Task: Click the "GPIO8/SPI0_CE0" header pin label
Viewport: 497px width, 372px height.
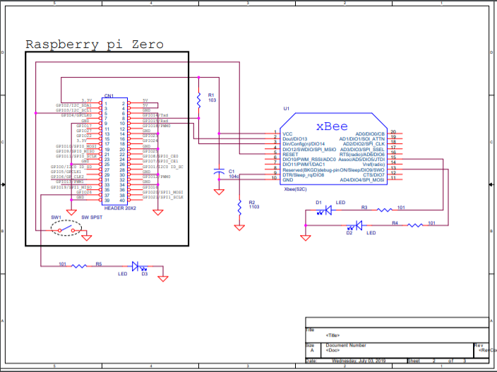Action: 160,156
